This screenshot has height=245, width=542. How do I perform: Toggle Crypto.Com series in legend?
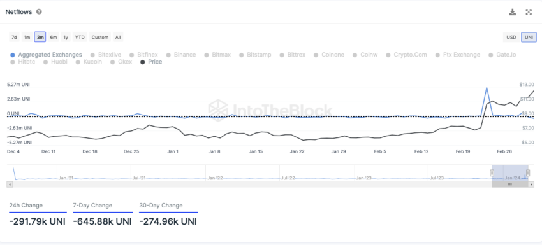click(x=407, y=55)
